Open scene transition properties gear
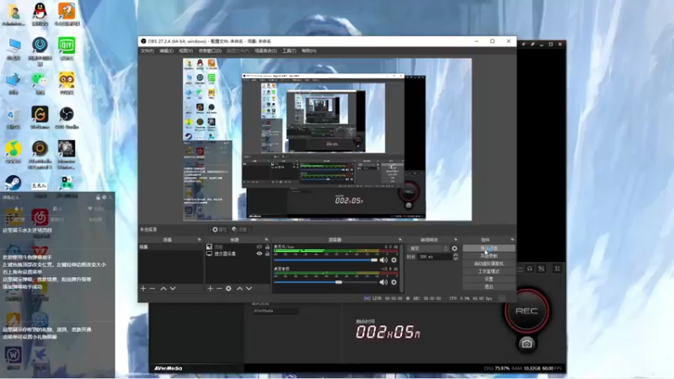The image size is (674, 379). point(454,248)
